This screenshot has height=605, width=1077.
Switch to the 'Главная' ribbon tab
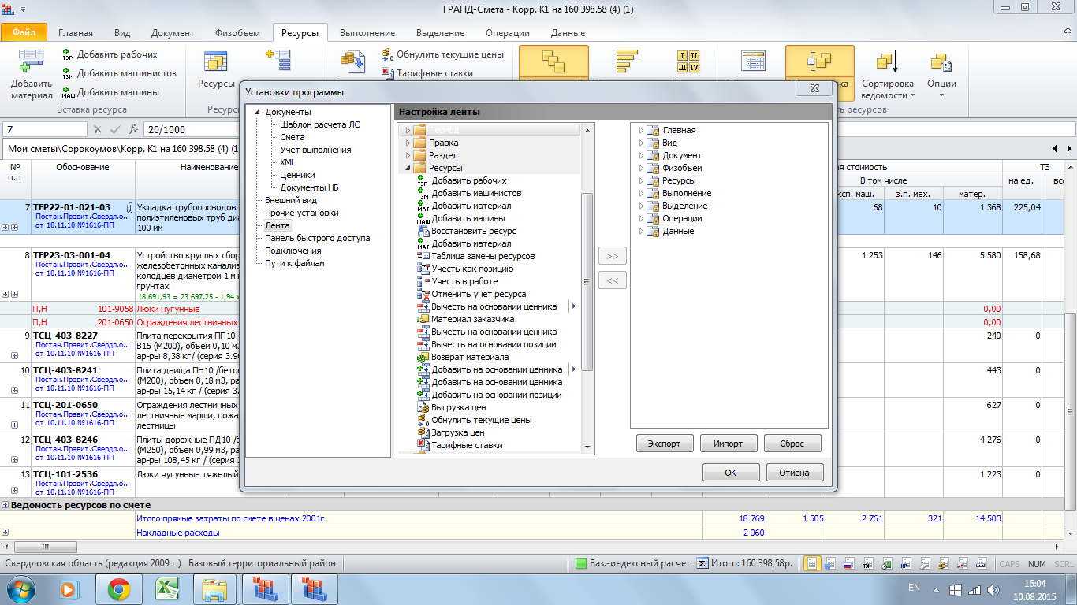(75, 33)
